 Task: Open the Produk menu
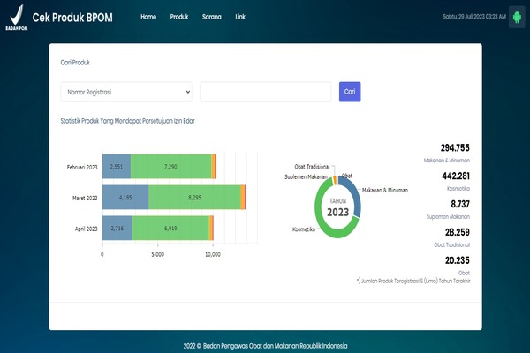(179, 17)
